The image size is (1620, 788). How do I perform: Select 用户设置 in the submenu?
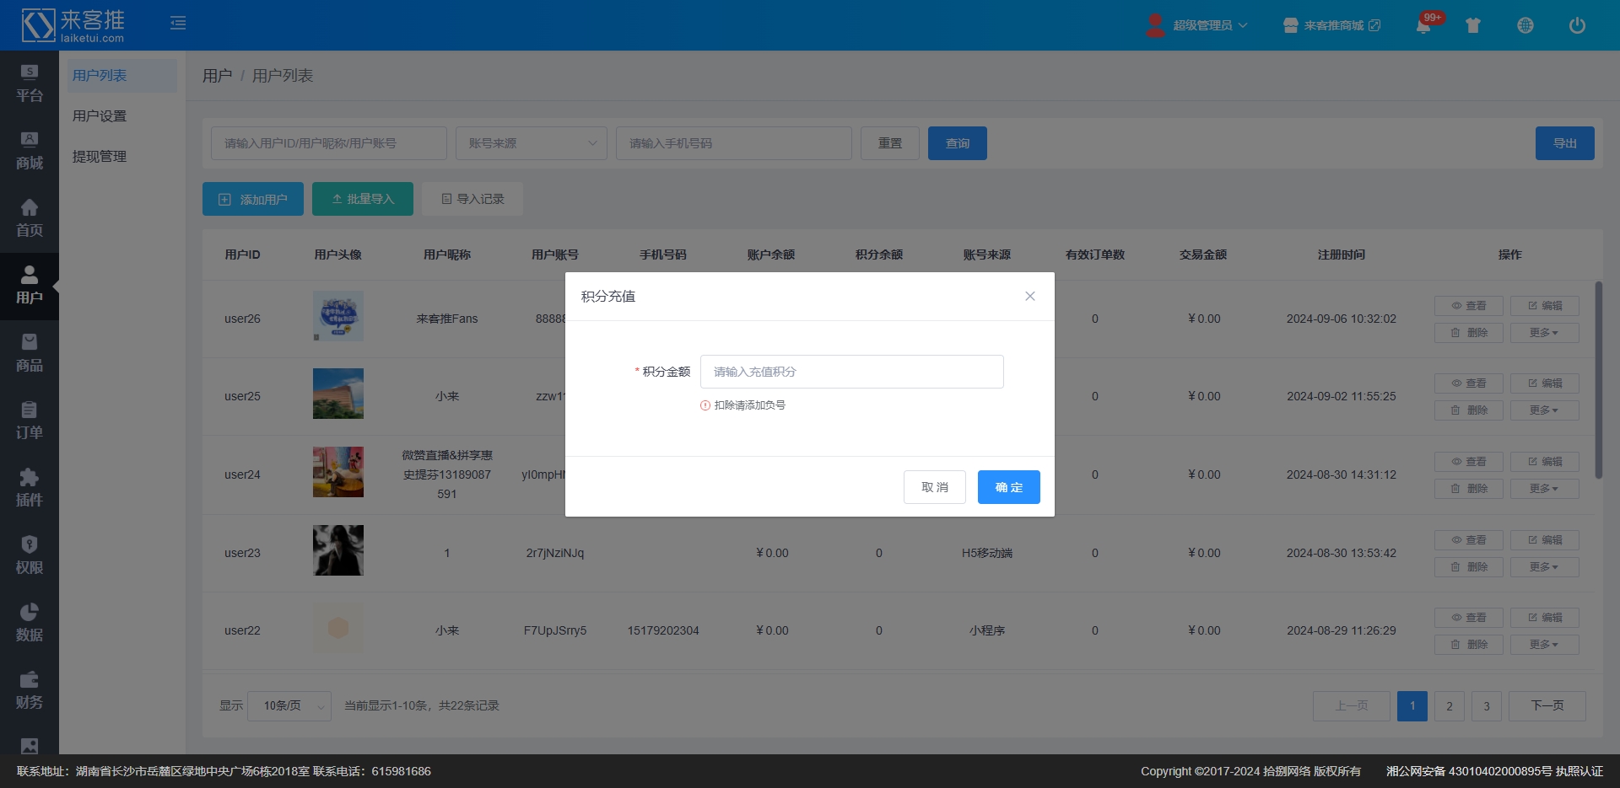coord(100,116)
